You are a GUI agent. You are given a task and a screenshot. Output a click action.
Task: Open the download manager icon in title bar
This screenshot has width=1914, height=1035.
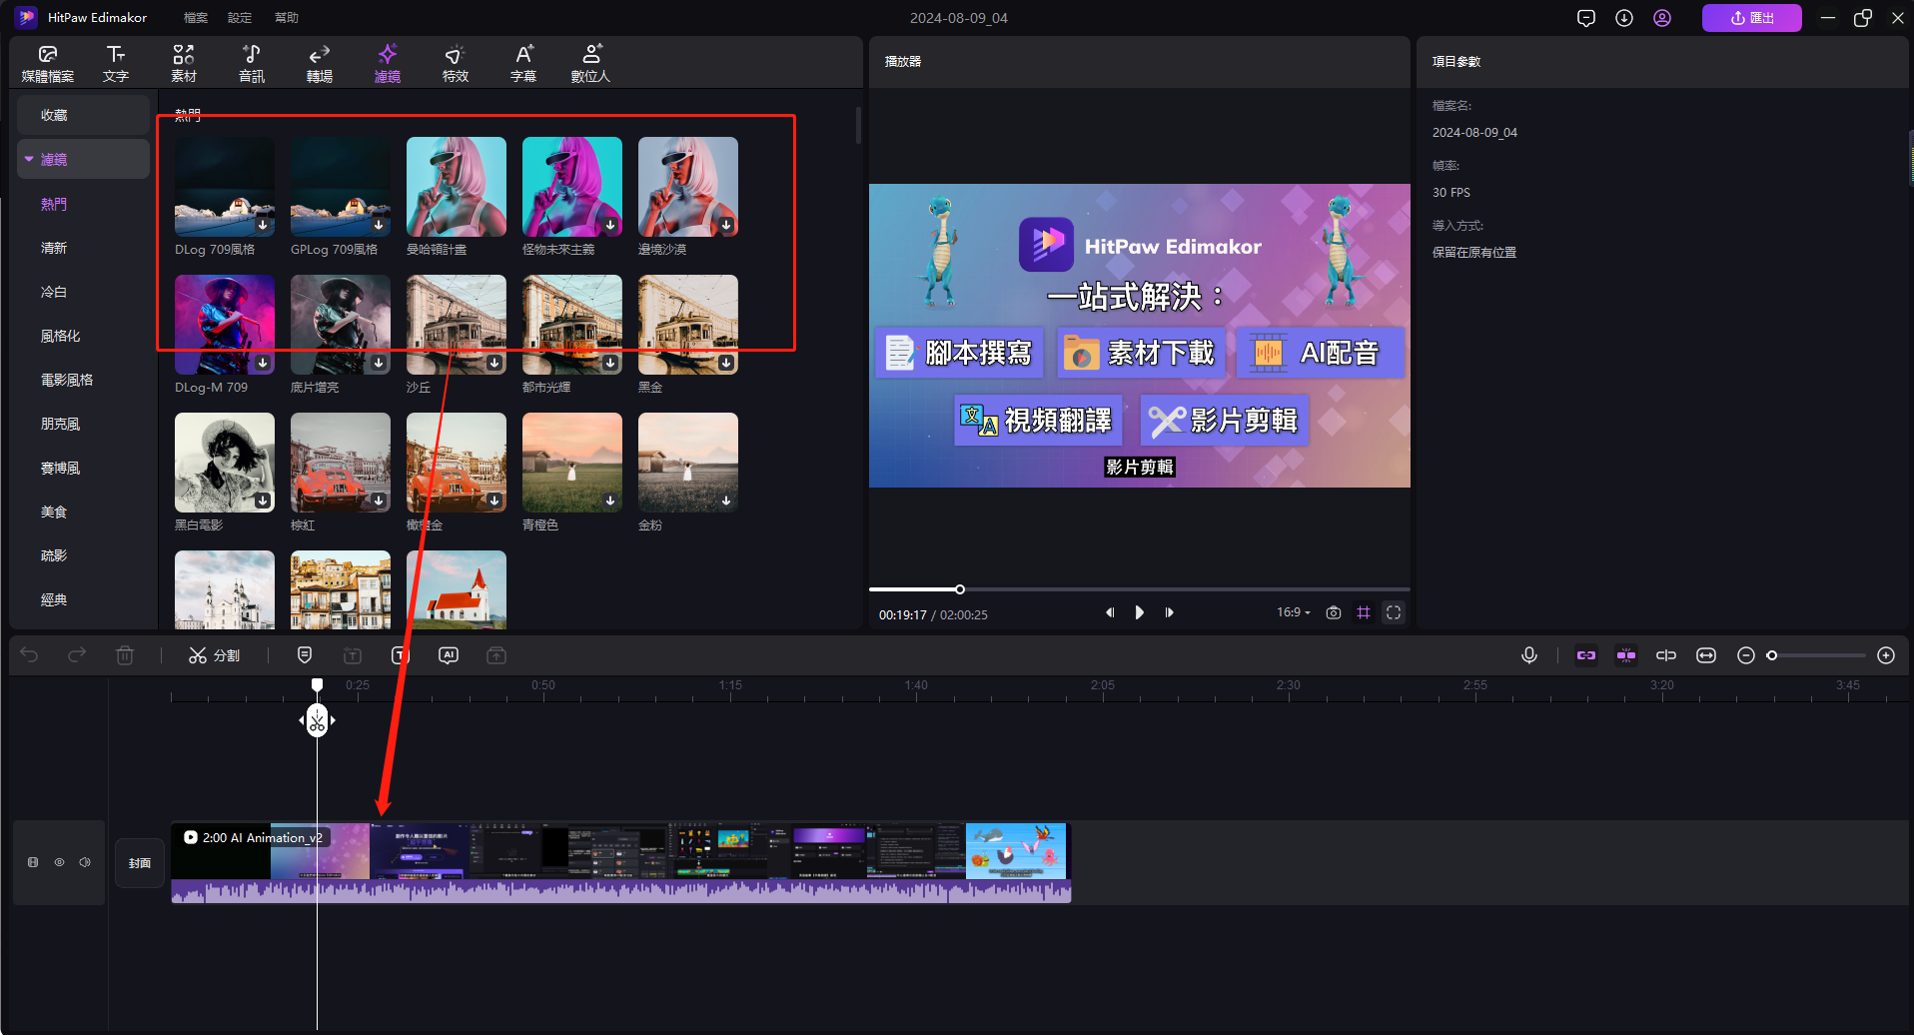(x=1624, y=18)
